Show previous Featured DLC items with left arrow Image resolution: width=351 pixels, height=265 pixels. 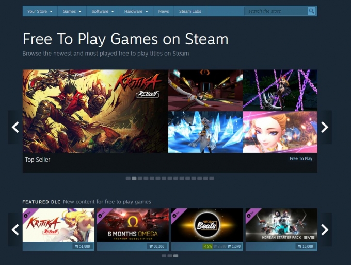coord(15,230)
